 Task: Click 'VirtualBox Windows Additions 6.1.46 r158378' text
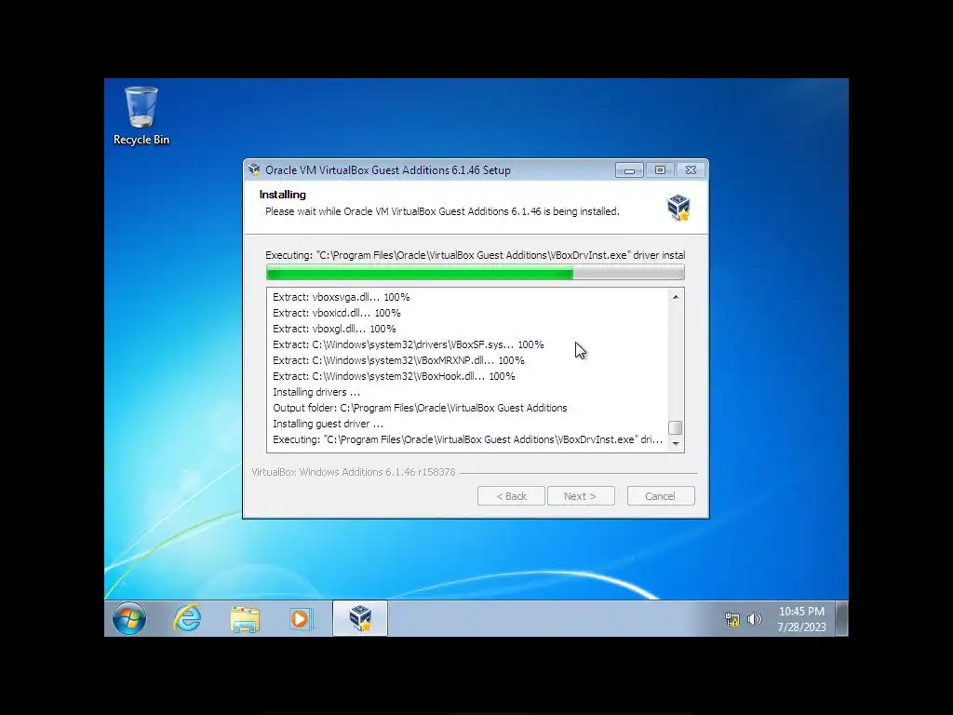click(x=354, y=472)
